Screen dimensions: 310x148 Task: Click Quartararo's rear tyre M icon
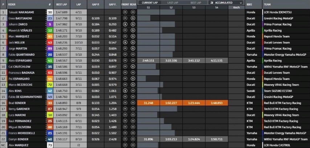132,55
